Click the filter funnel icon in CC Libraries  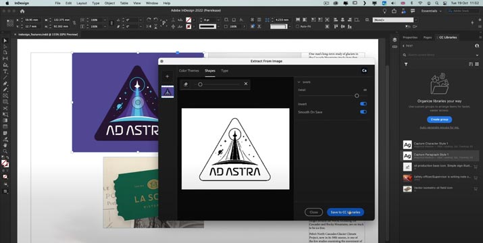pyautogui.click(x=406, y=64)
